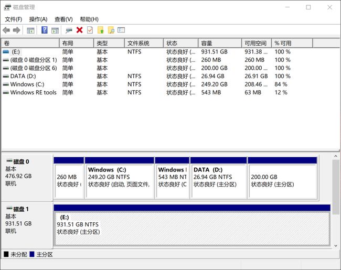Click the folder with magnifier icon
Screen dimensions: 341x270
coord(111,30)
